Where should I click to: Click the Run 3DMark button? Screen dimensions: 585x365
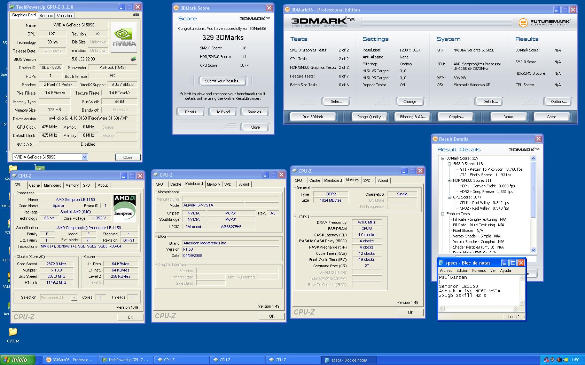tap(313, 117)
